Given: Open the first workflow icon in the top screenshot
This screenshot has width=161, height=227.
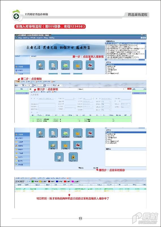Looking at the screenshot, I should pyautogui.click(x=40, y=65).
